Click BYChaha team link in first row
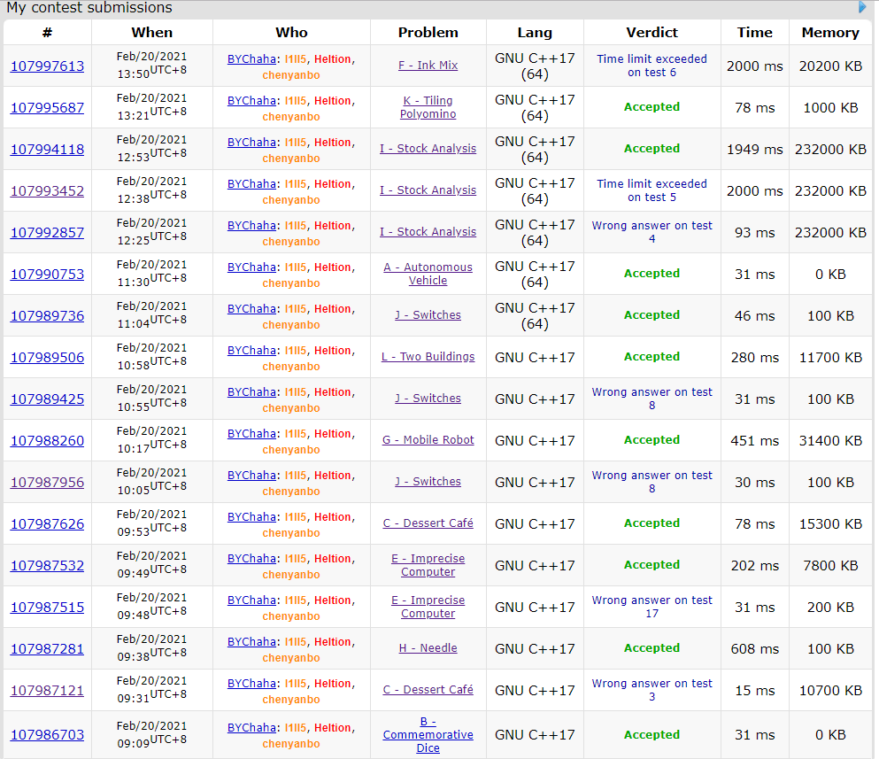The width and height of the screenshot is (879, 759). coord(251,59)
